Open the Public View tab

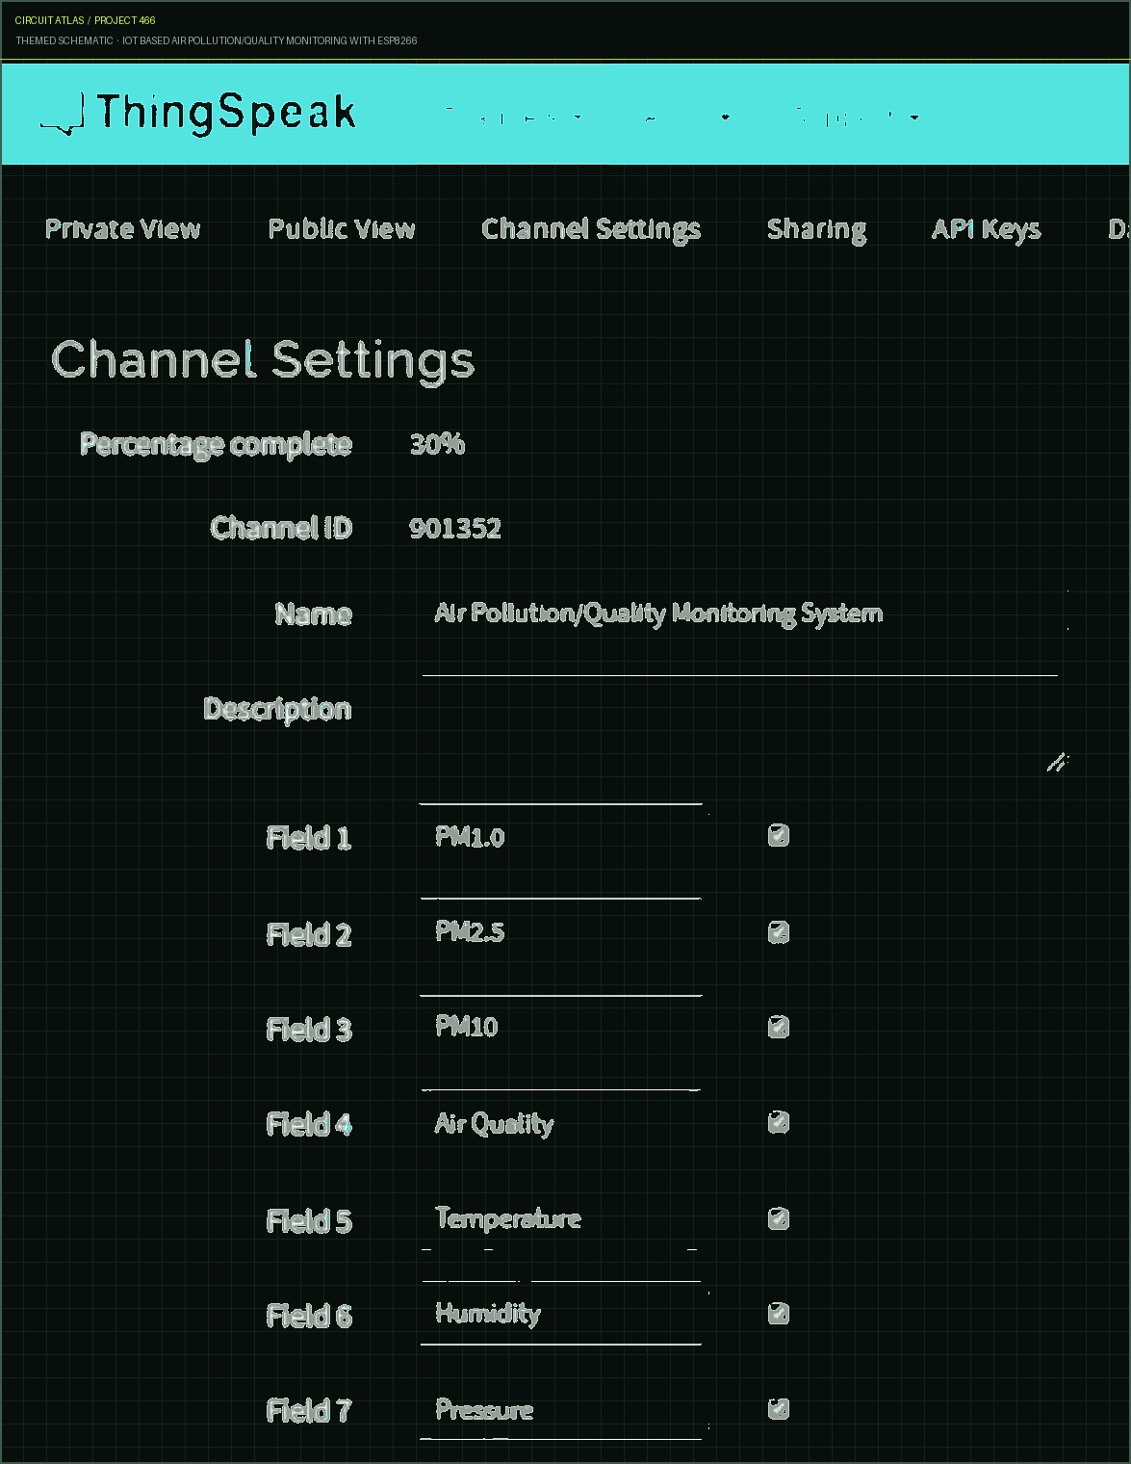click(x=342, y=229)
